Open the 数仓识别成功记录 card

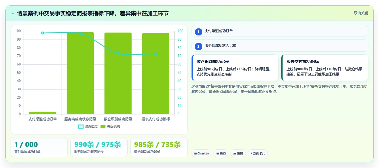(235, 68)
